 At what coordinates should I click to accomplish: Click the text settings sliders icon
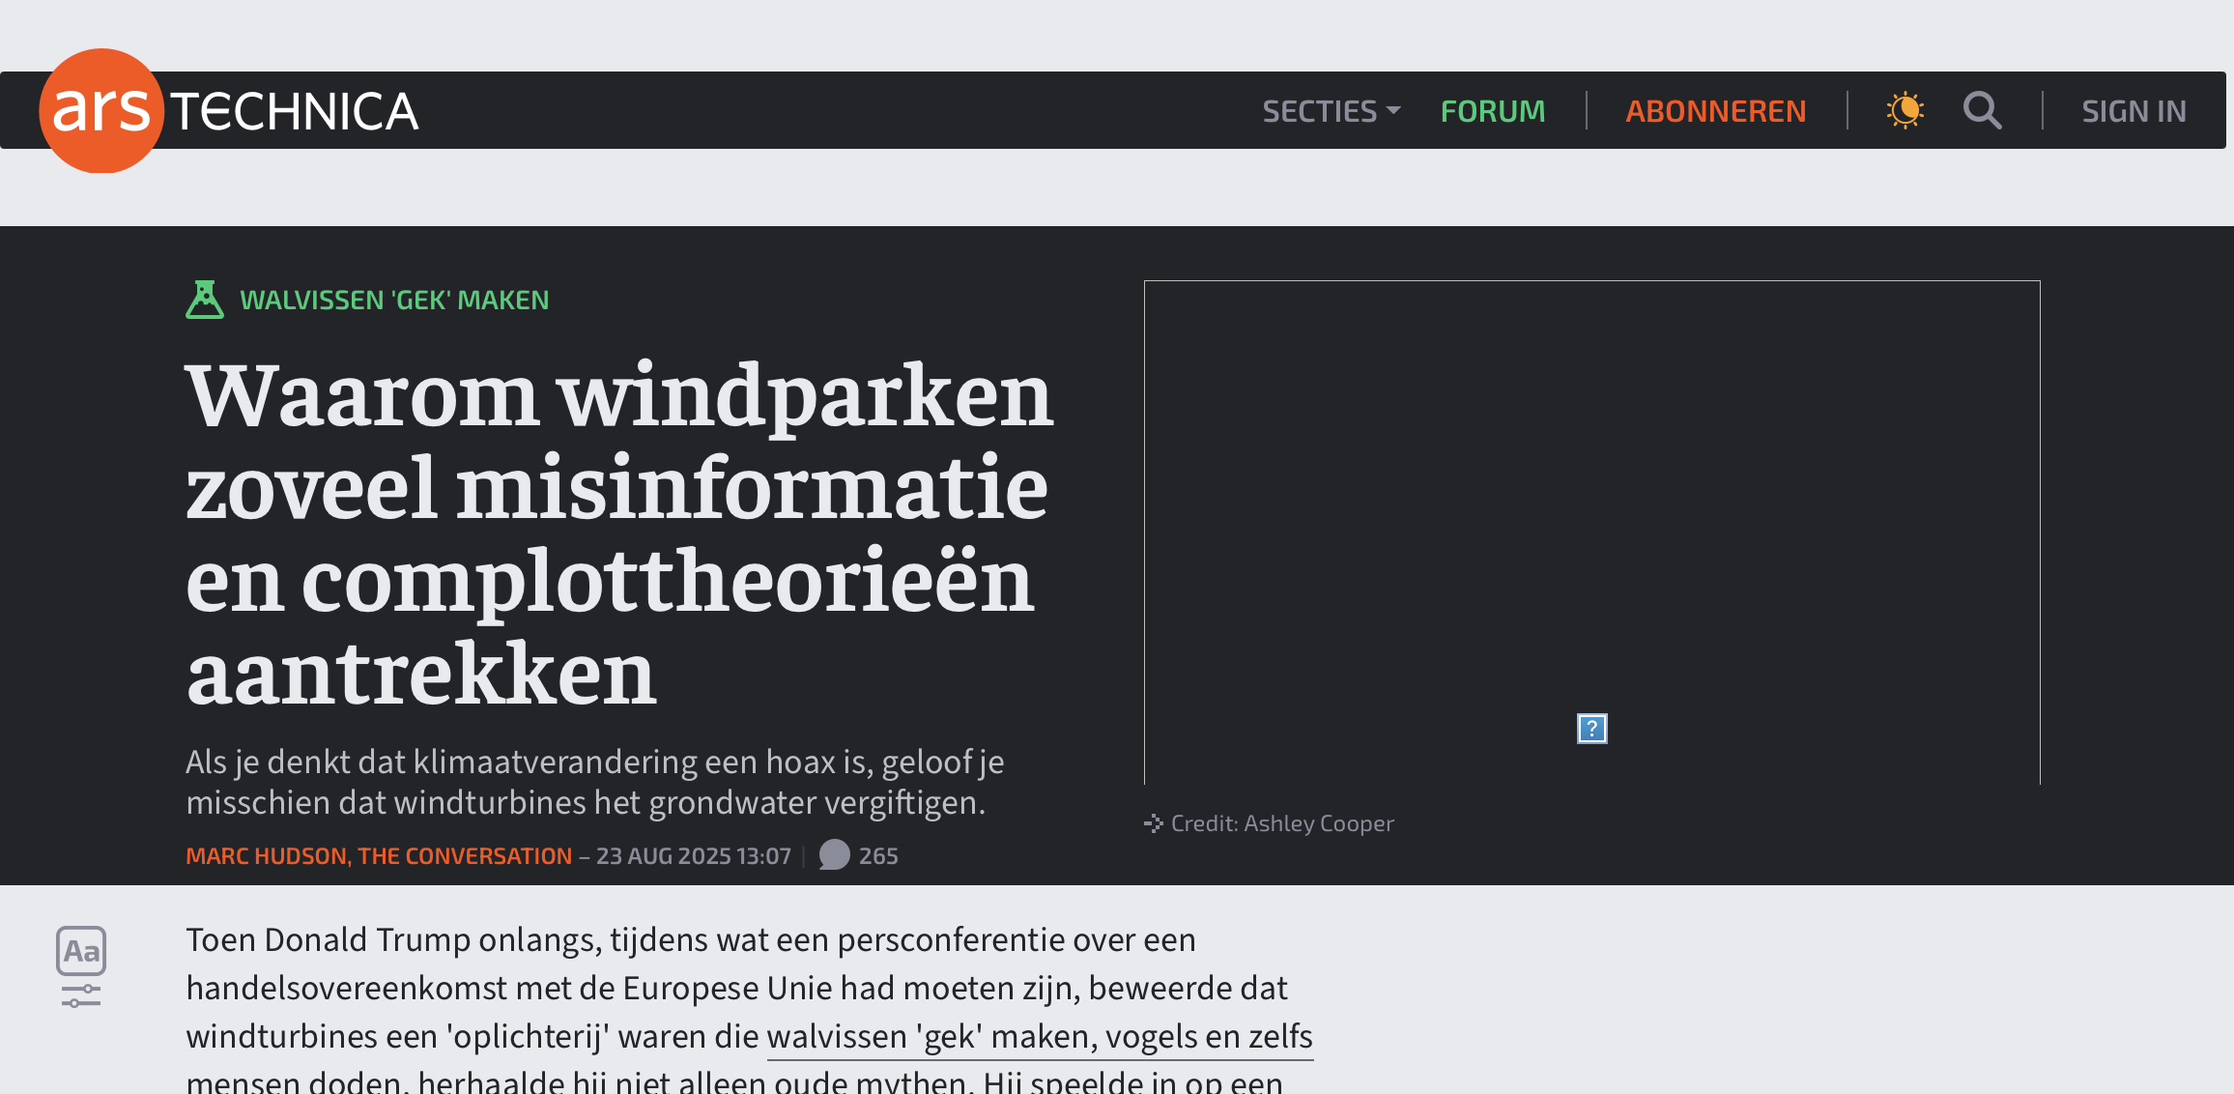pyautogui.click(x=81, y=995)
